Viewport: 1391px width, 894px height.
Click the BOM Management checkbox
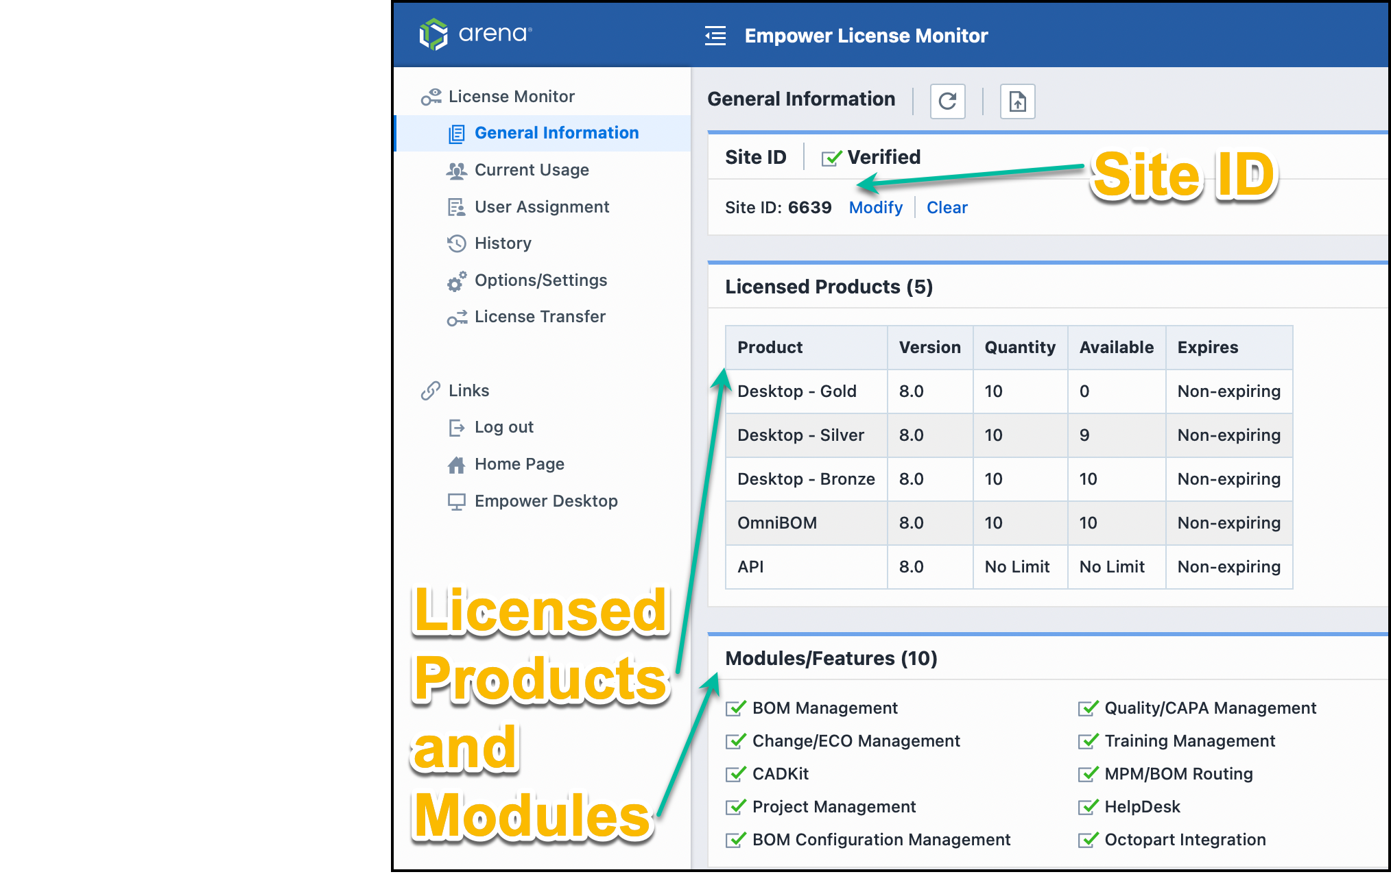click(735, 708)
